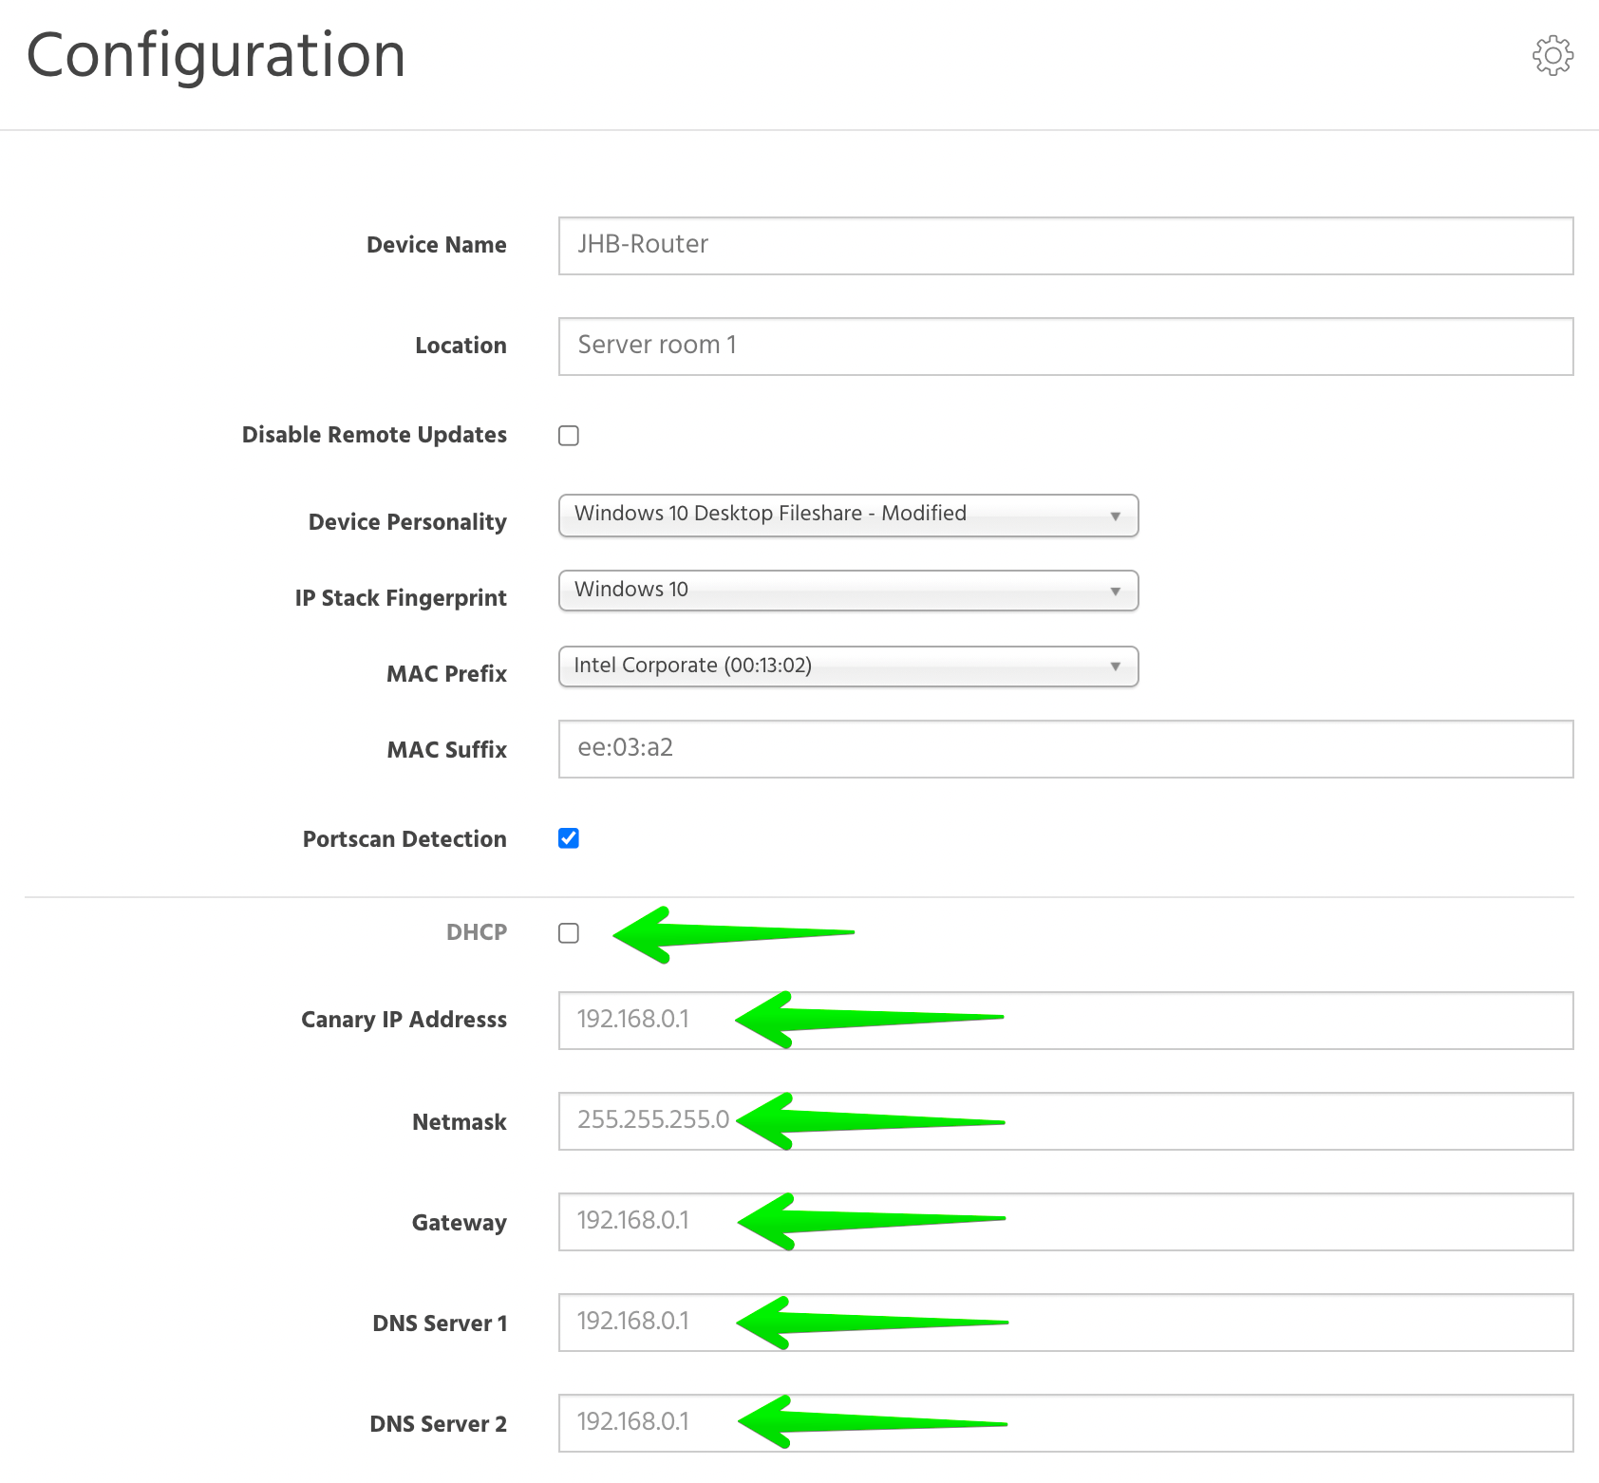Select the Configuration page heading
Image resolution: width=1599 pixels, height=1483 pixels.
[216, 55]
